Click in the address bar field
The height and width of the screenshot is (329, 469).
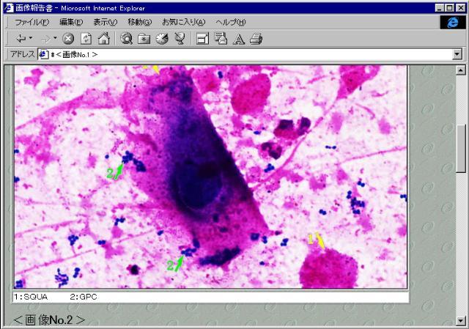pos(249,54)
